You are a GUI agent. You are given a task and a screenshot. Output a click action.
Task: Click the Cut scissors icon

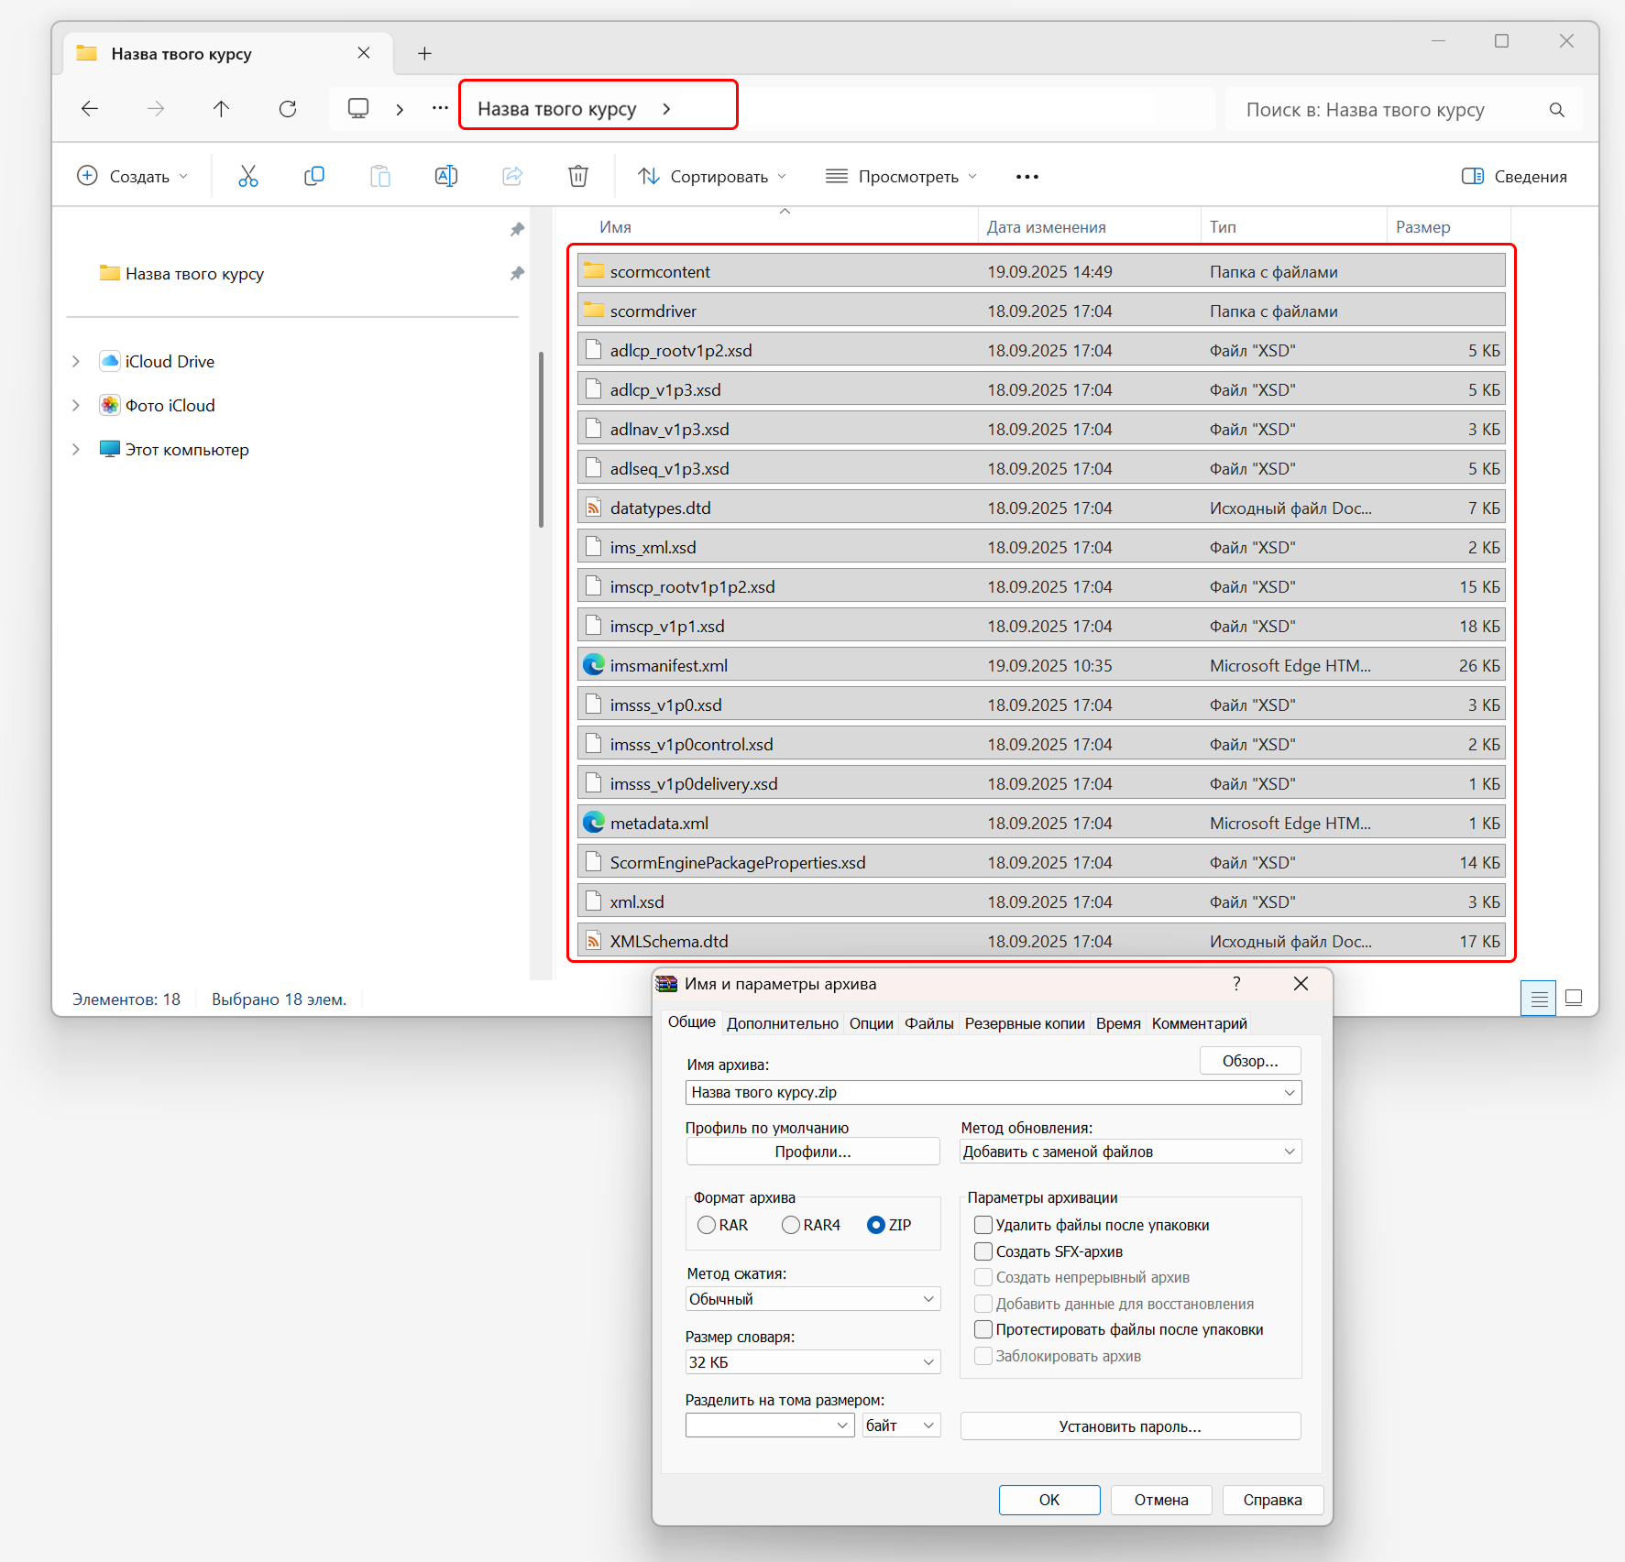click(x=247, y=176)
